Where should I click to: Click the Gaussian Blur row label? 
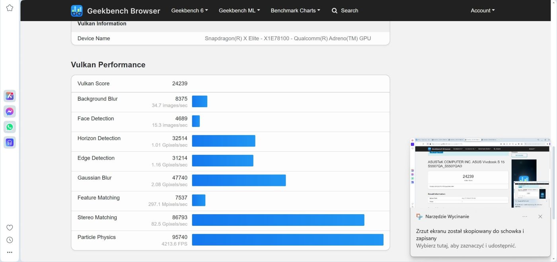click(95, 178)
